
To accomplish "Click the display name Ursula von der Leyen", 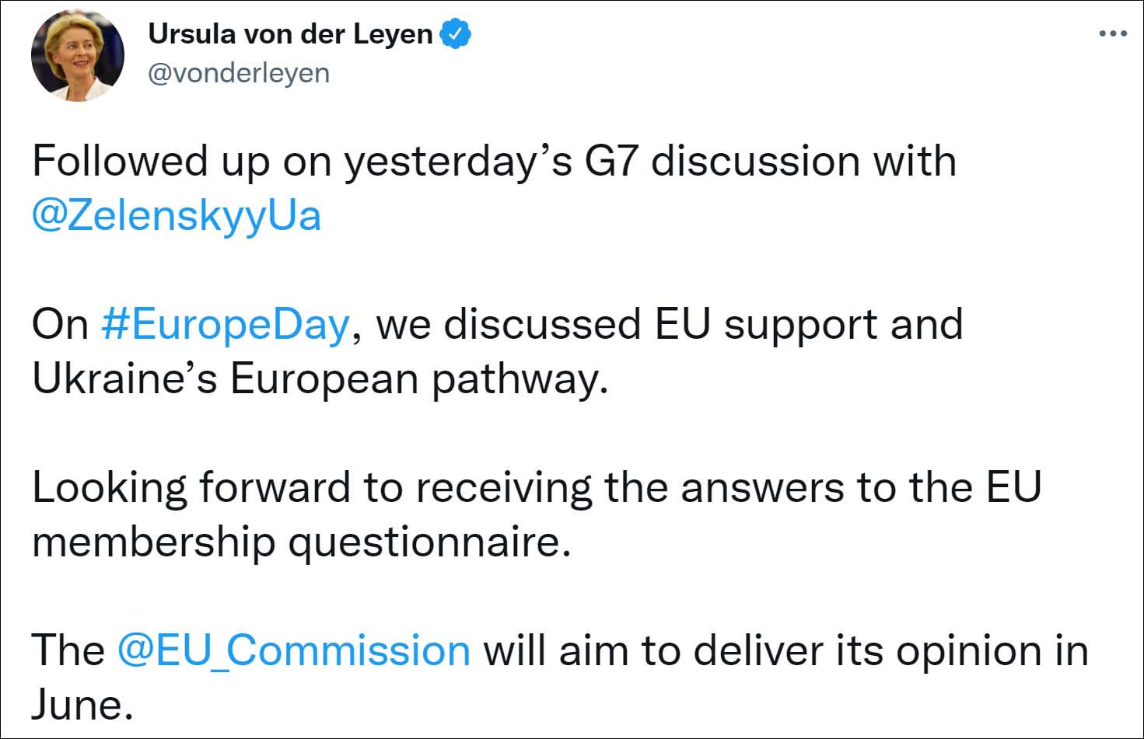I will coord(290,34).
